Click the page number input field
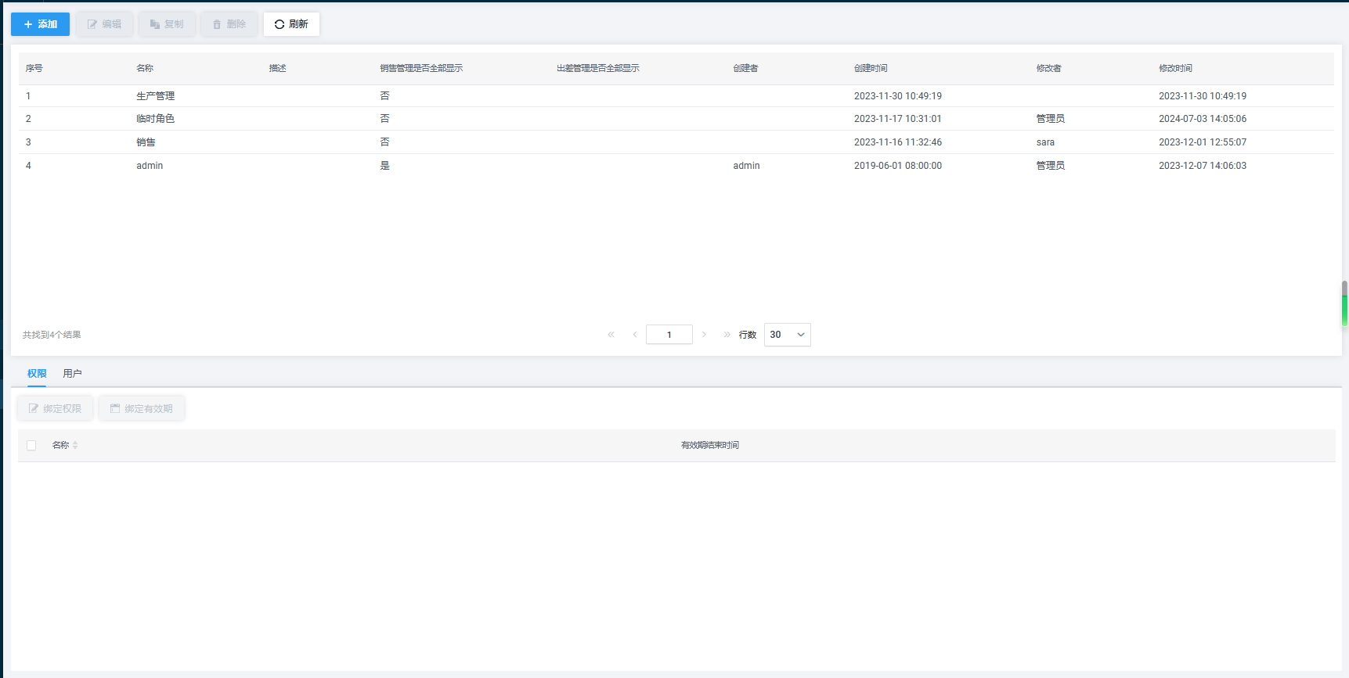 point(669,335)
